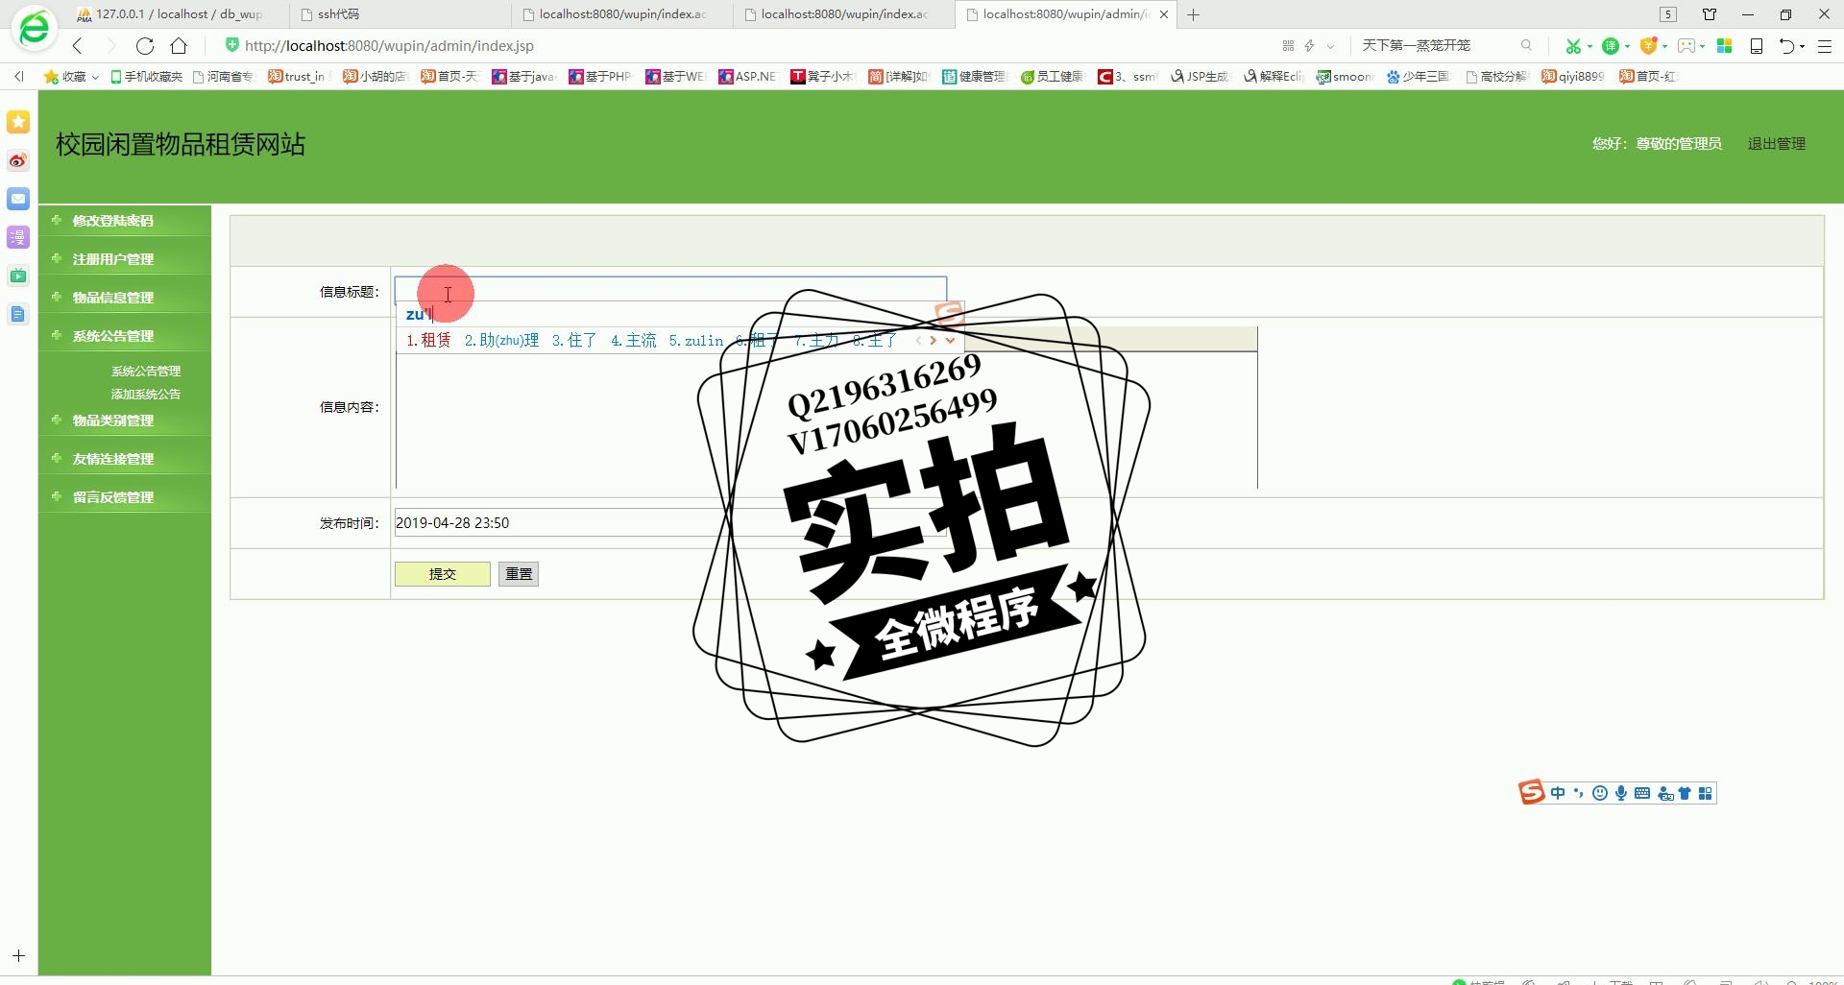The width and height of the screenshot is (1844, 985).
Task: Add a sidebar app with plus icon
Action: [x=18, y=955]
